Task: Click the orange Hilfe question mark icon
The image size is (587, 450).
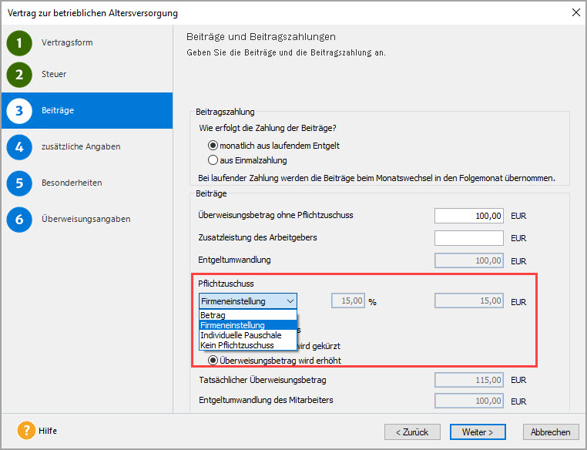Action: coord(26,431)
